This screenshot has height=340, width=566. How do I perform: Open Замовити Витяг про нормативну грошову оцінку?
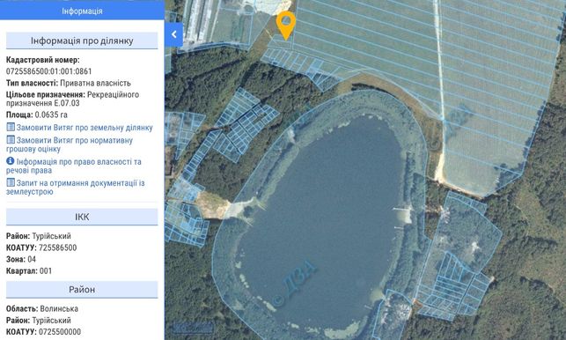(x=70, y=144)
